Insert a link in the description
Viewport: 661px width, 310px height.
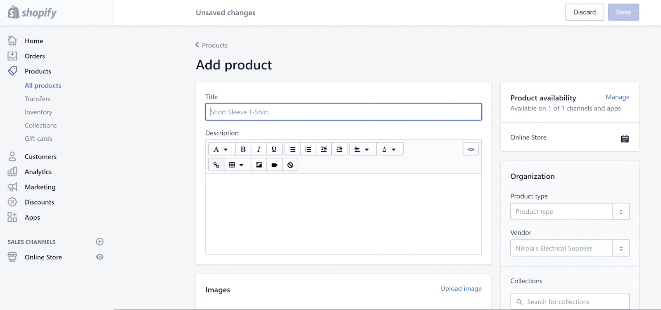[216, 165]
